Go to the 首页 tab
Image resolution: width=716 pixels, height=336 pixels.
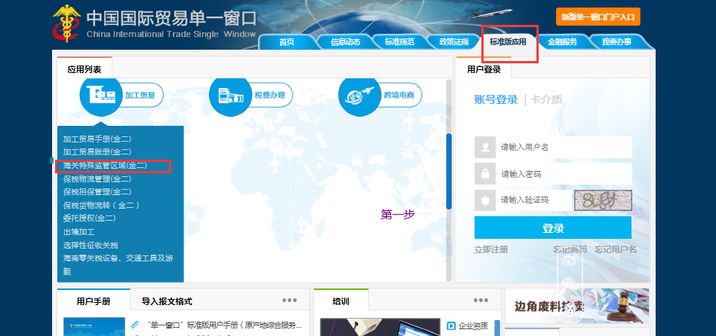point(287,42)
